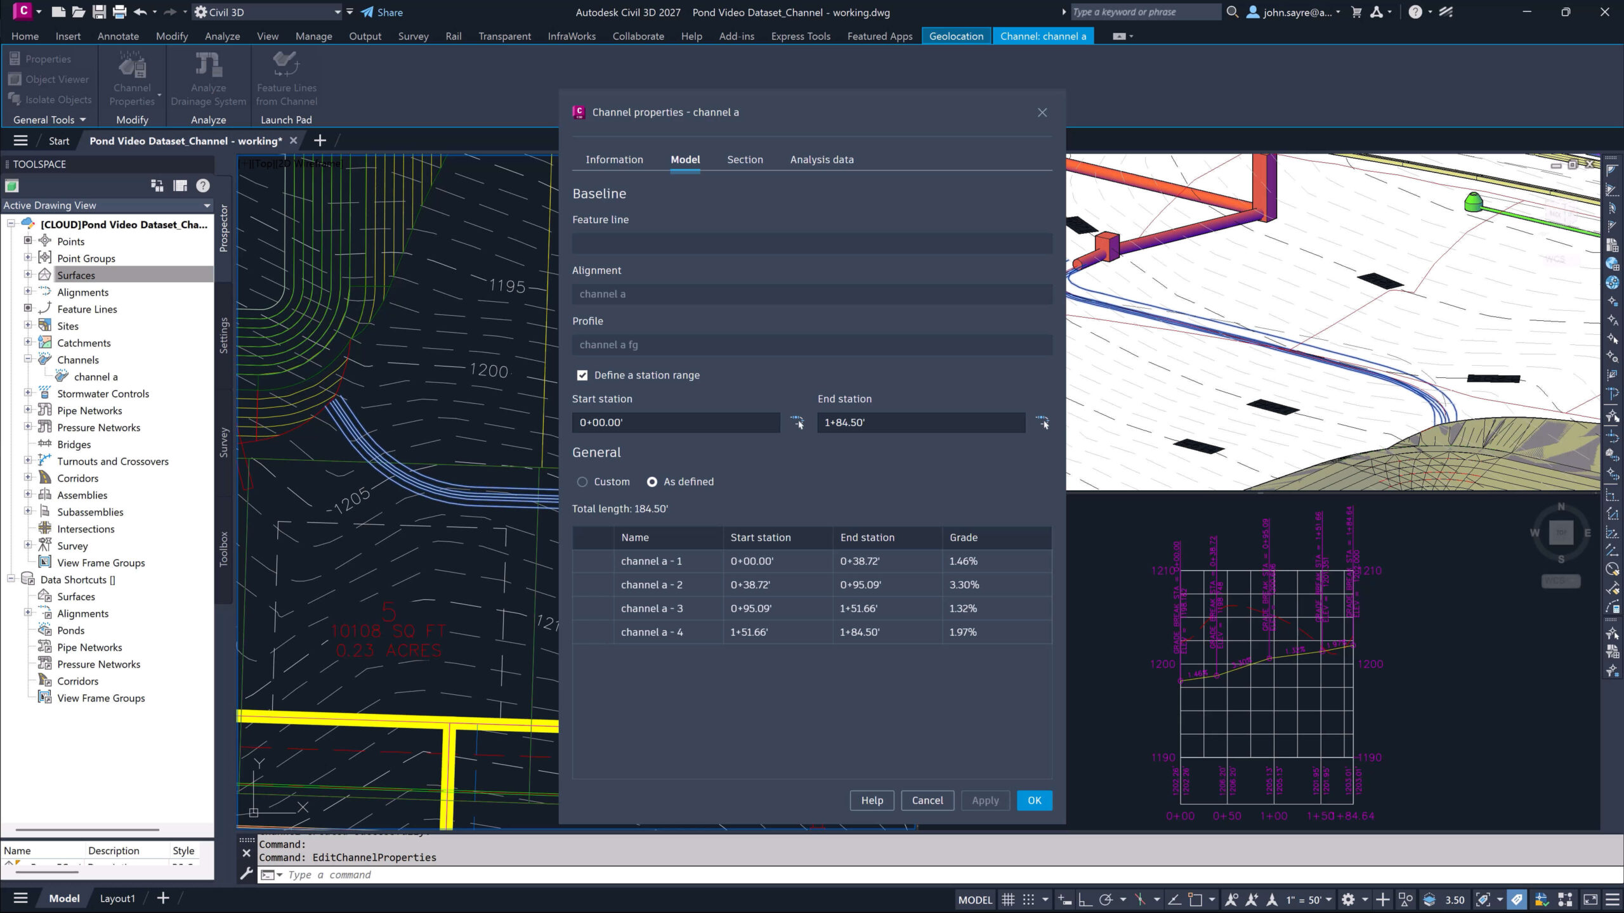Toggle annotation visibility icon in status bar
The height and width of the screenshot is (913, 1624).
tap(1231, 900)
